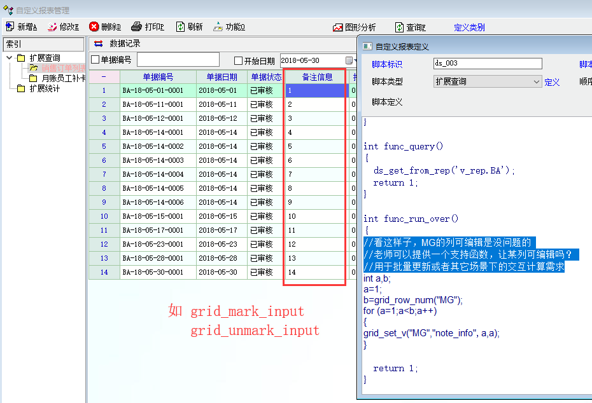
Task: Click the 打印 (Print) printer icon
Action: [136, 27]
